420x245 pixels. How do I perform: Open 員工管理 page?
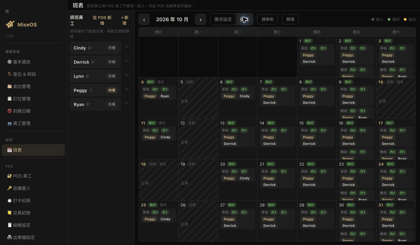(x=33, y=123)
